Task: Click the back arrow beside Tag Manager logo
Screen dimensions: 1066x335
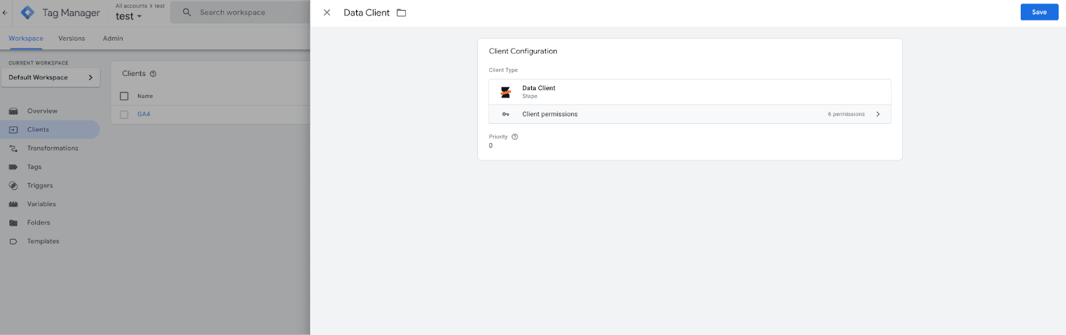Action: pos(5,13)
